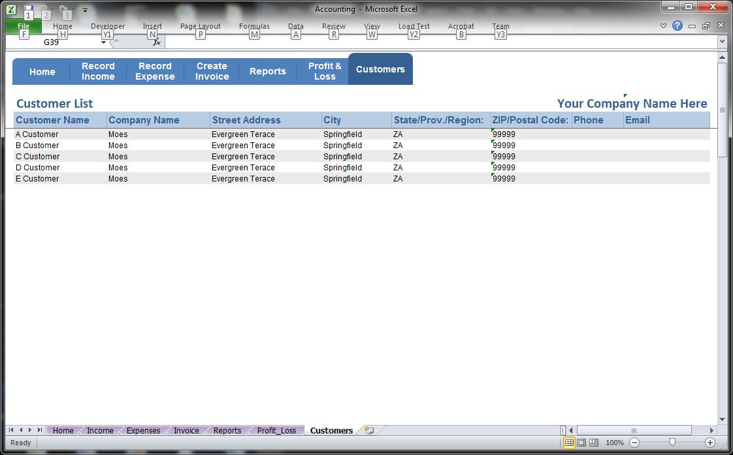Select Page Break Preview in the status bar
Image resolution: width=733 pixels, height=455 pixels.
593,443
